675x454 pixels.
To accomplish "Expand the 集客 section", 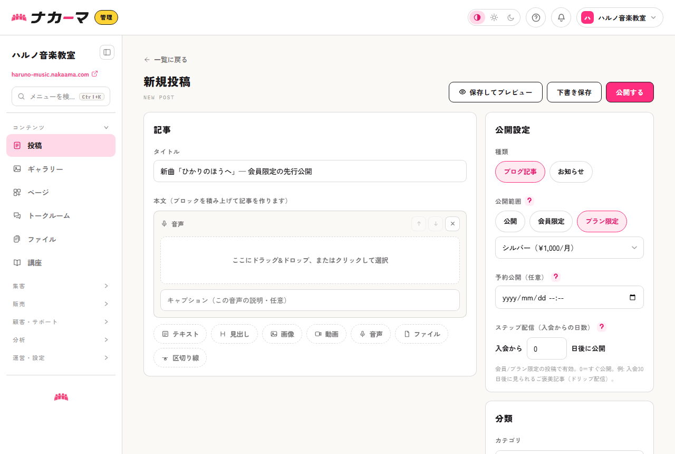I will tap(61, 286).
